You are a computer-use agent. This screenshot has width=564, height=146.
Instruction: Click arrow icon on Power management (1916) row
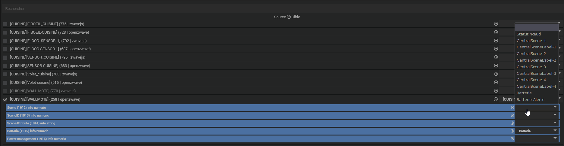[512, 139]
